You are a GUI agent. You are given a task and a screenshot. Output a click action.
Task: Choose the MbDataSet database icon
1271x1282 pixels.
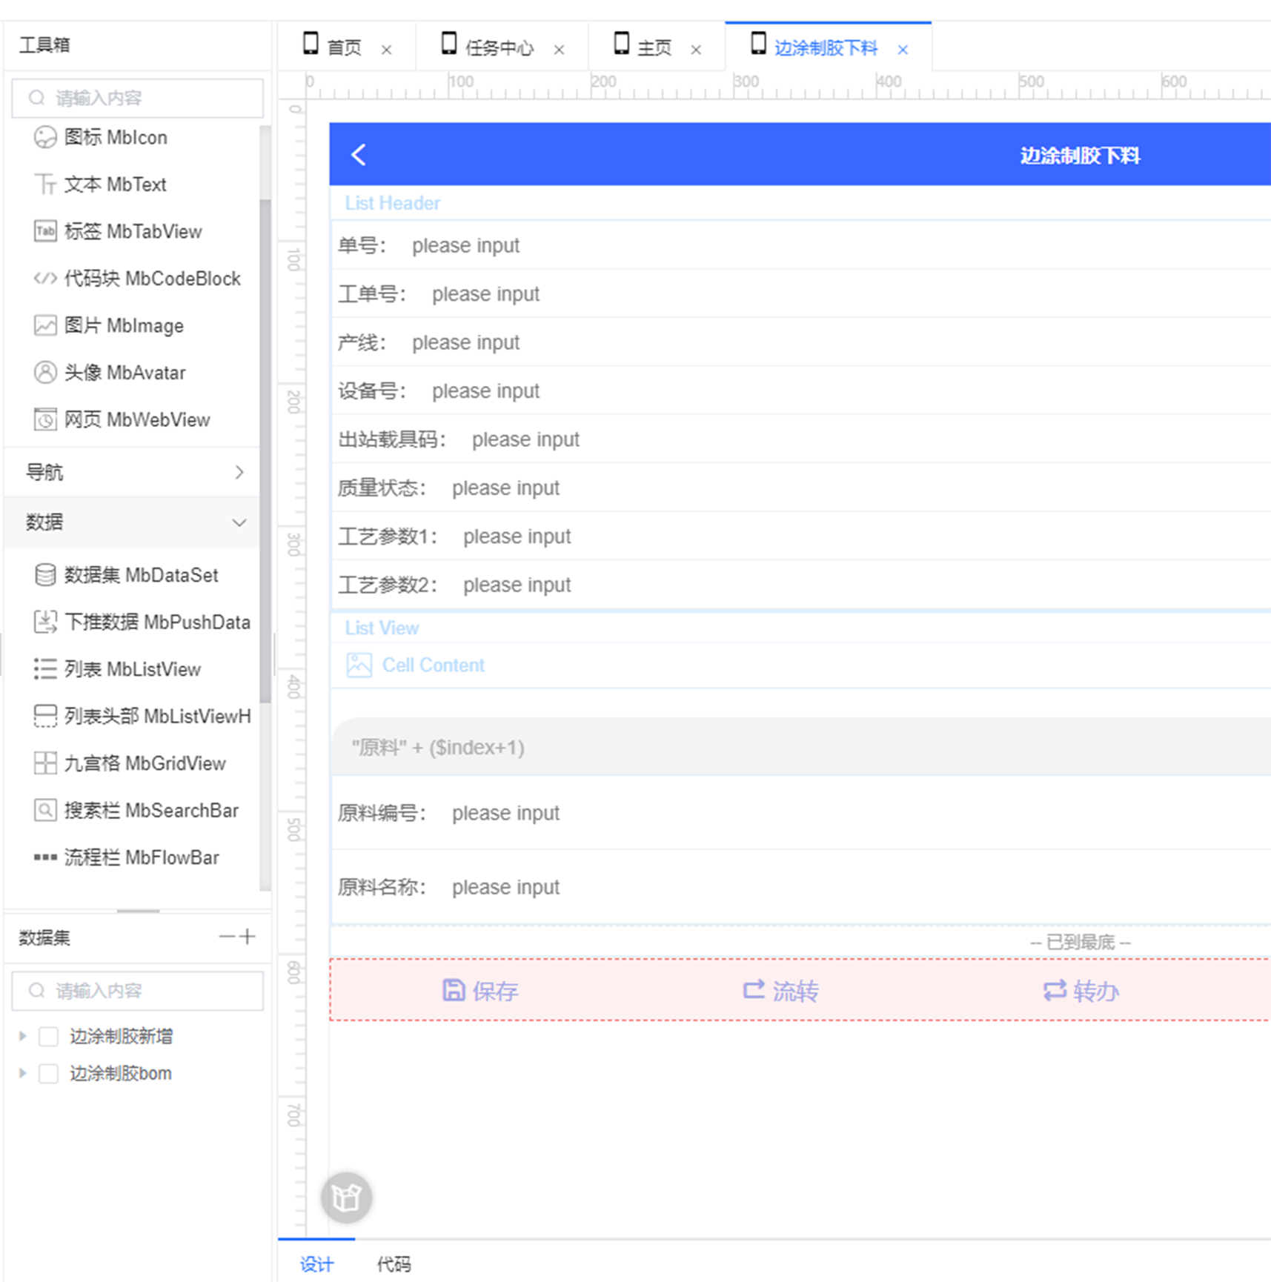44,575
